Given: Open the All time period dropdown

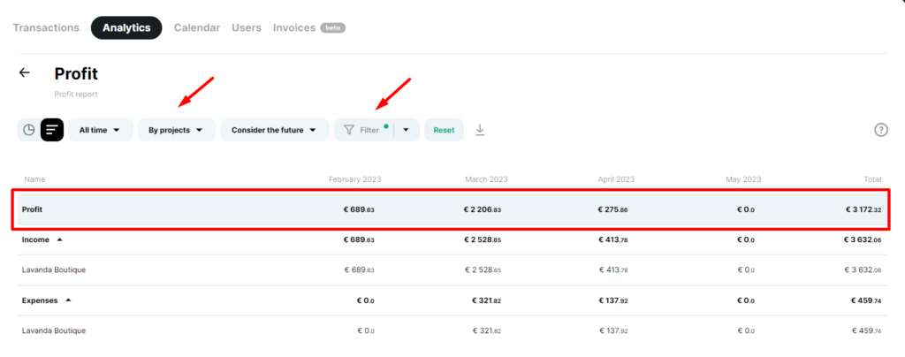Looking at the screenshot, I should 101,130.
